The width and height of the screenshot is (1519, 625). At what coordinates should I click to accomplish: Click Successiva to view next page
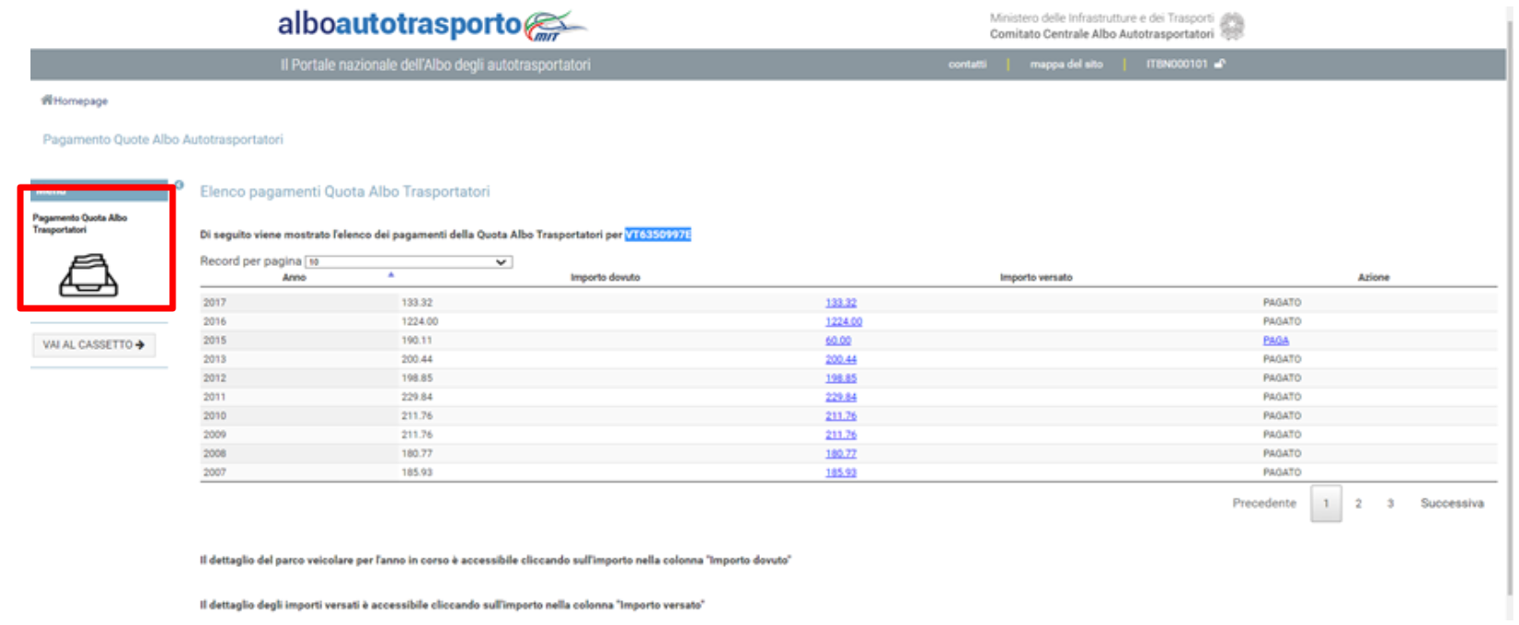pyautogui.click(x=1452, y=504)
